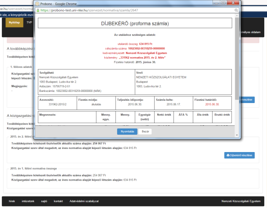Minimize the Probono popup window
267x208 pixels.
tap(216, 3)
